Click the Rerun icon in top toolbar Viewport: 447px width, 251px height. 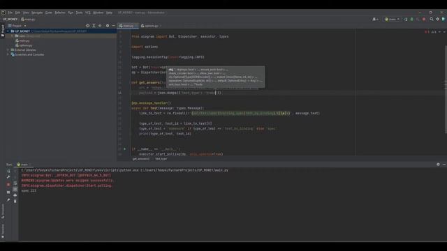click(x=406, y=19)
